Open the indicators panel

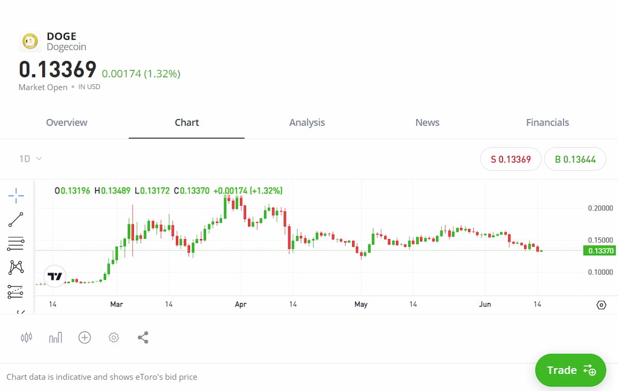55,337
